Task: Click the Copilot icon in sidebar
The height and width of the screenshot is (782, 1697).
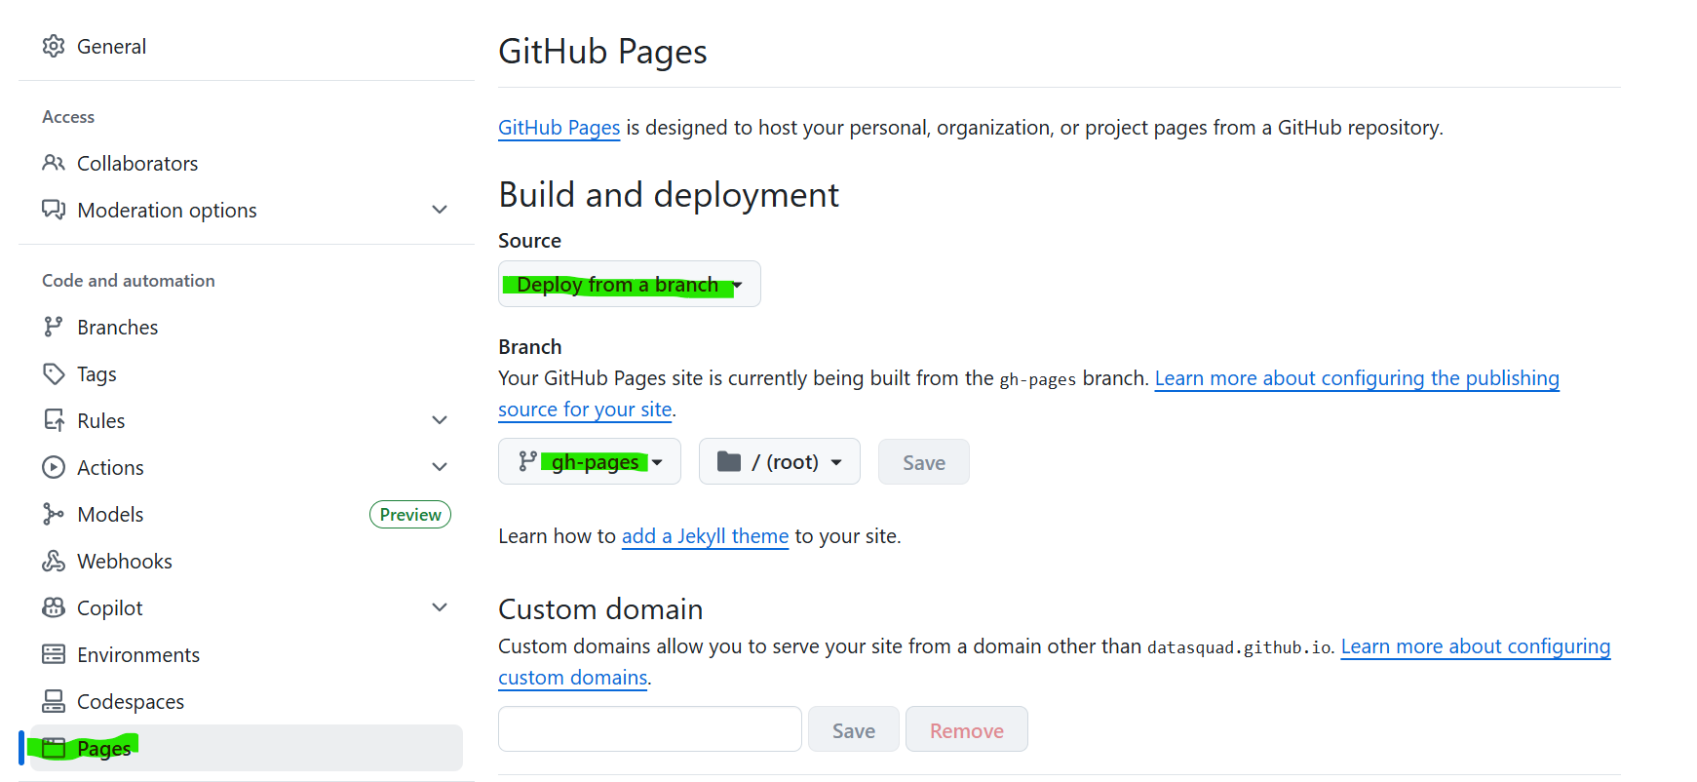Action: coord(54,607)
